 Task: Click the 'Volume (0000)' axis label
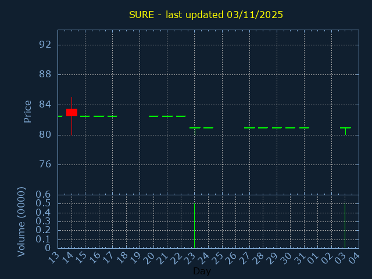point(22,221)
